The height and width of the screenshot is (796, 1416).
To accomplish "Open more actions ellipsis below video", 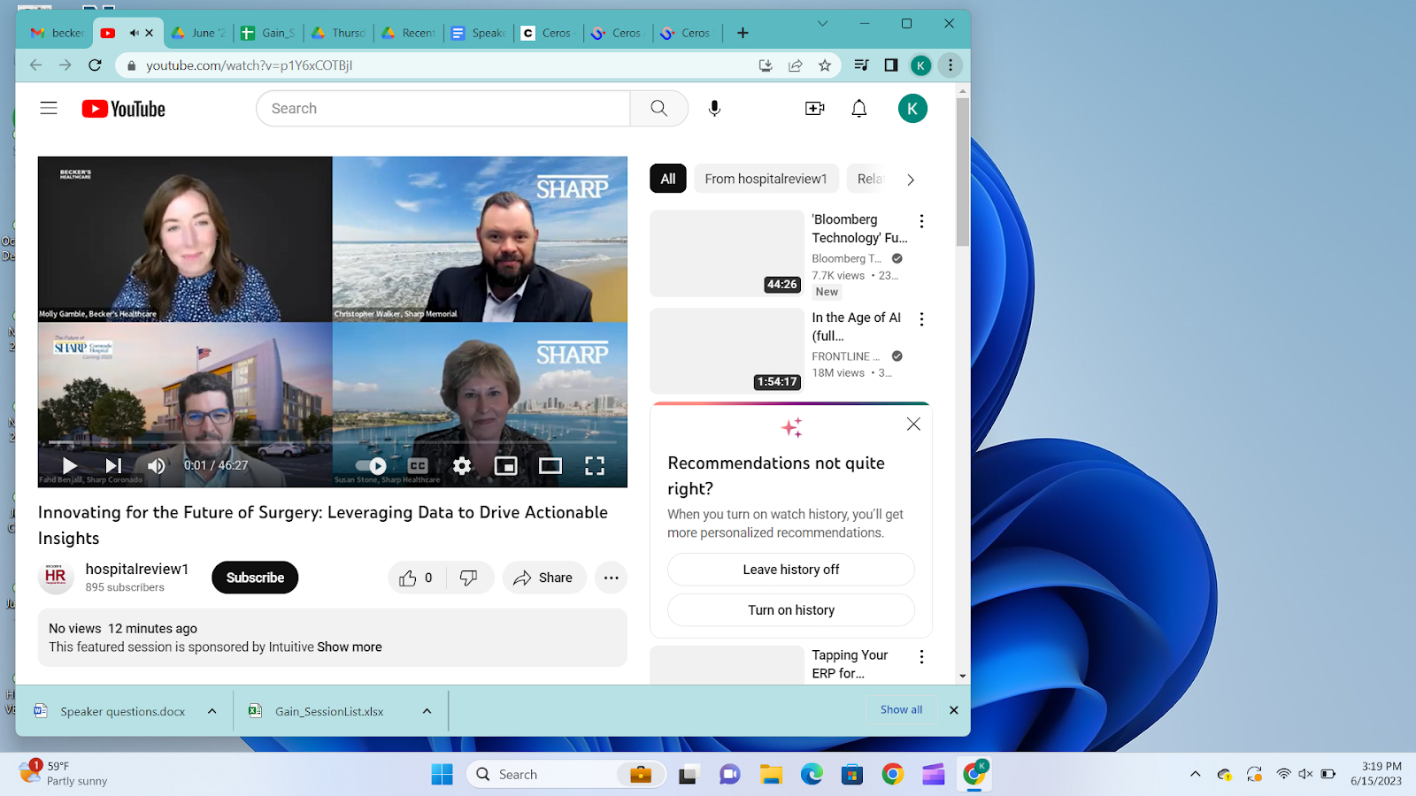I will click(611, 578).
